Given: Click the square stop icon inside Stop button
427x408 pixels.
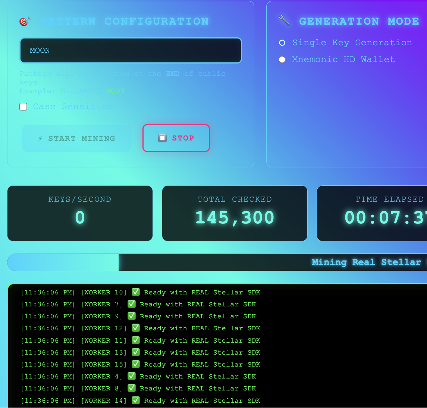Looking at the screenshot, I should (x=162, y=138).
